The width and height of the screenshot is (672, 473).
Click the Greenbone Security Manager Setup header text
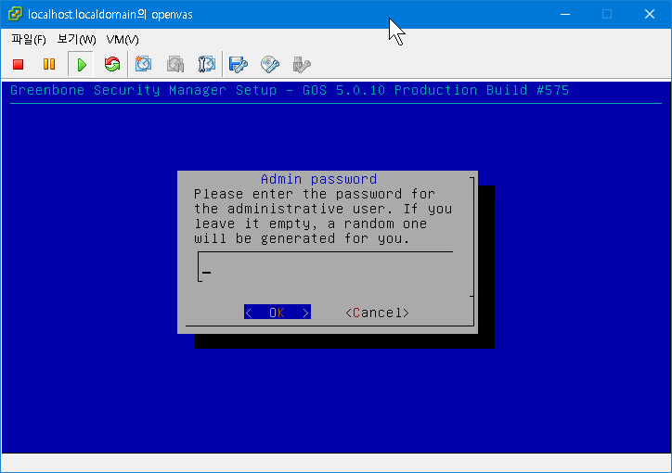pos(290,90)
